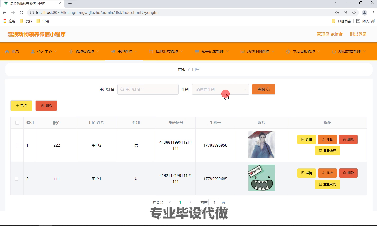The width and height of the screenshot is (377, 226).
Task: Share this page from address bar
Action: click(x=345, y=12)
